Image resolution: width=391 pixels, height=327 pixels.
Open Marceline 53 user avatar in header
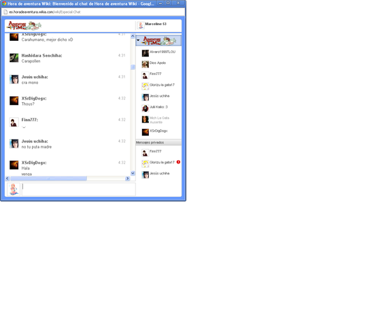[x=141, y=25]
